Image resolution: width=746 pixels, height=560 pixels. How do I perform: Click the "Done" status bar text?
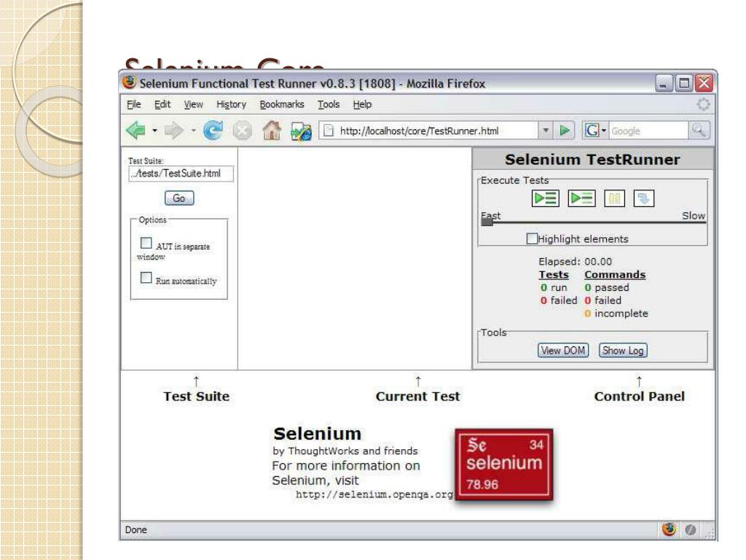point(136,529)
